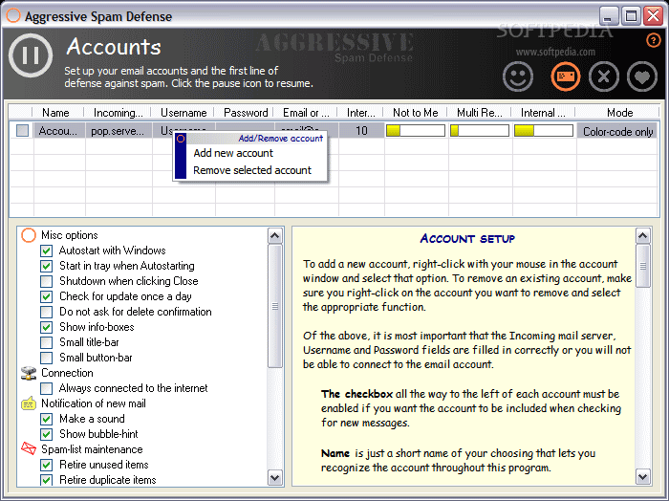The width and height of the screenshot is (669, 501).
Task: Uncheck Check for update once a day
Action: tap(47, 296)
